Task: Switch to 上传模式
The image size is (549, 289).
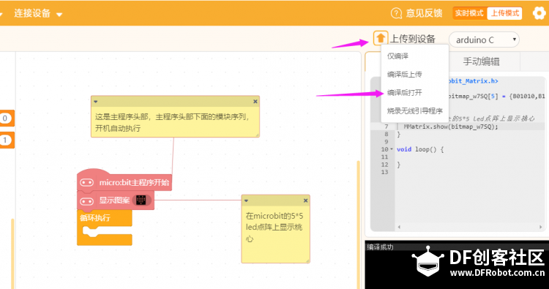Action: tap(504, 13)
